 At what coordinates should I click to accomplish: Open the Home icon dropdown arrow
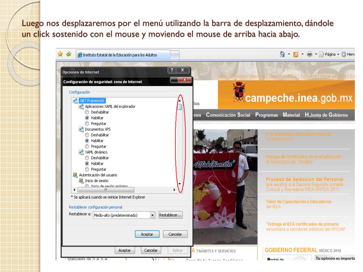(289, 54)
